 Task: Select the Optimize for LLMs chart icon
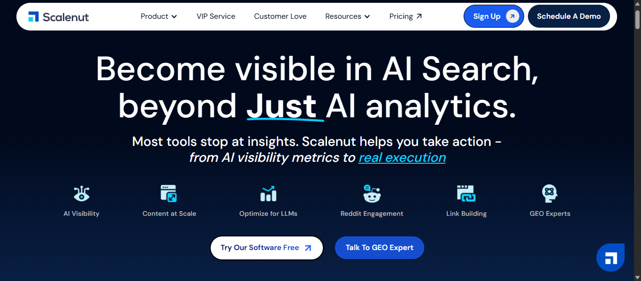pyautogui.click(x=268, y=193)
